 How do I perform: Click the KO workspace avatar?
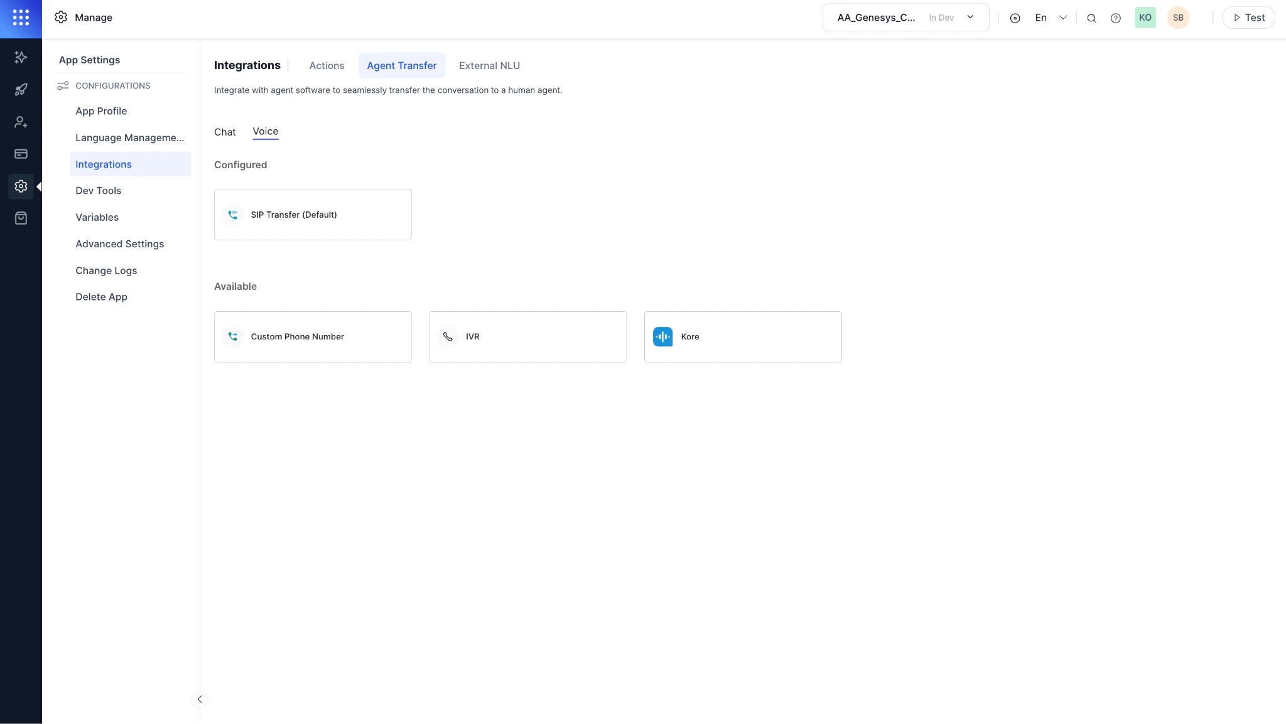tap(1145, 18)
